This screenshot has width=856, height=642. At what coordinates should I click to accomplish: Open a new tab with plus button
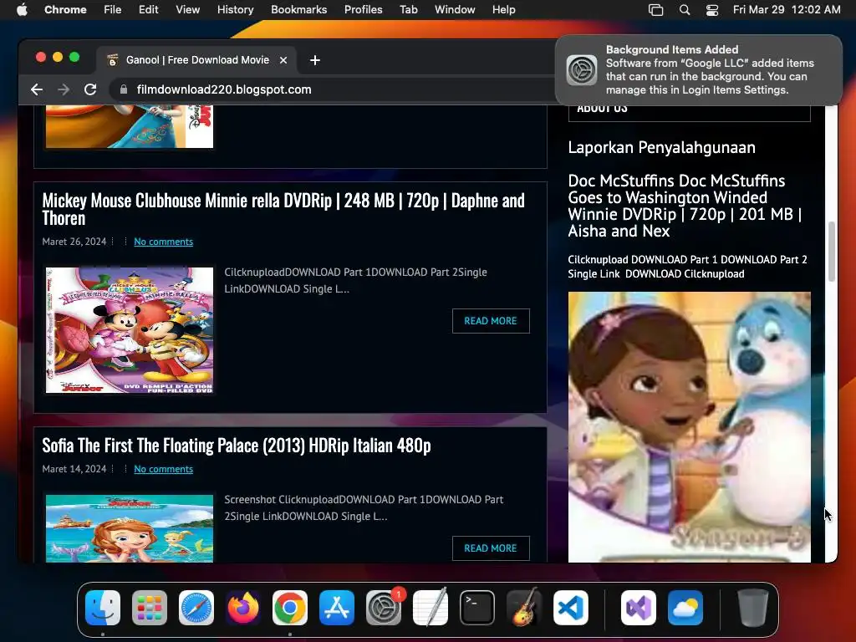point(315,60)
